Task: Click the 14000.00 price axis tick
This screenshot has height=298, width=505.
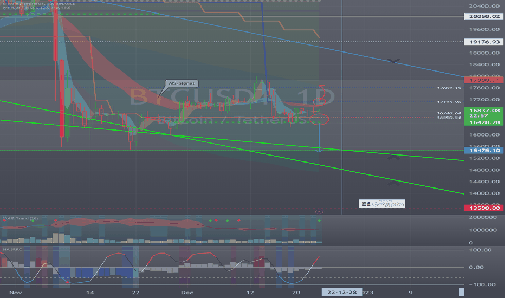Action: 484,193
